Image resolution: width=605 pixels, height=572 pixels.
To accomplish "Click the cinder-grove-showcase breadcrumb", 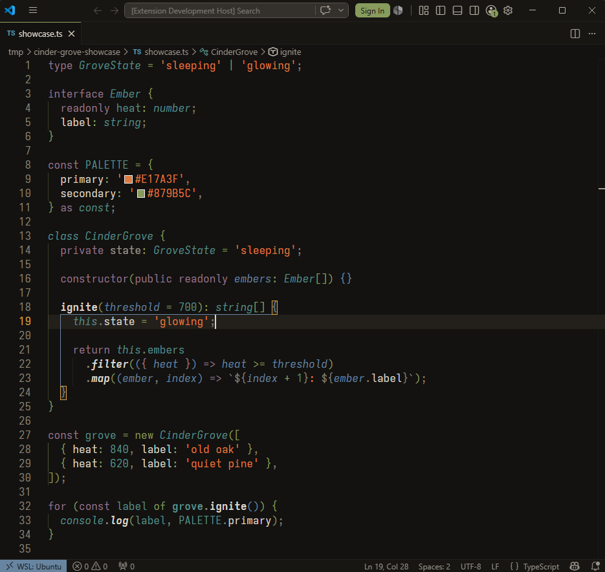I will pyautogui.click(x=77, y=52).
